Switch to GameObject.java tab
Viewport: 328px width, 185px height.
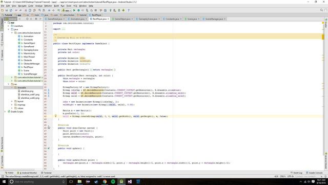[x=122, y=19]
